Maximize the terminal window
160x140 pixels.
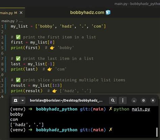(x=143, y=100)
